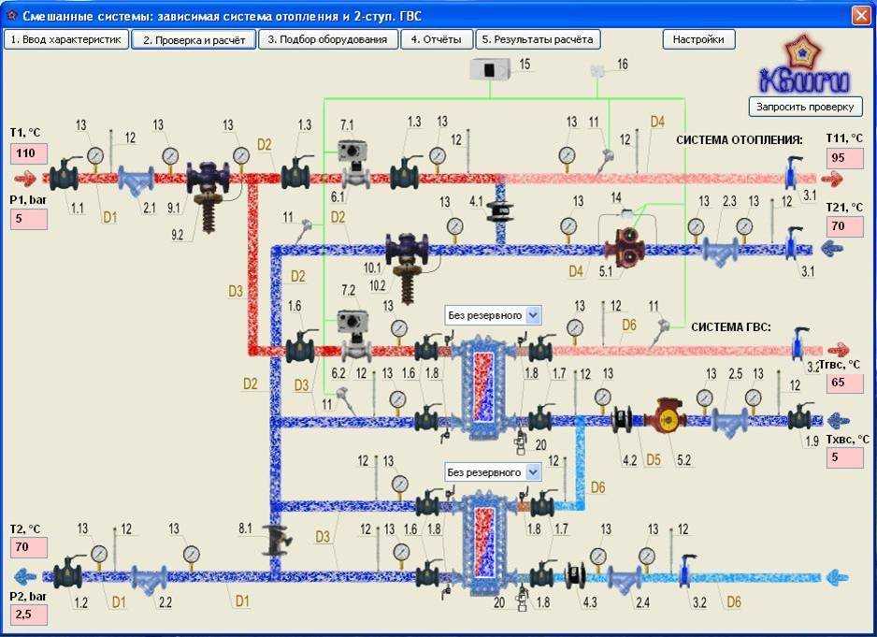
Task: Click 'Запросить проверку' button
Action: (x=805, y=107)
